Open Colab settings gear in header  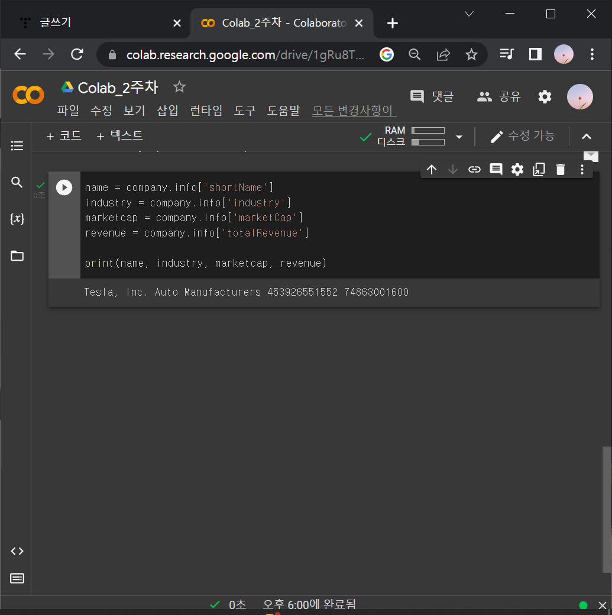pos(545,96)
